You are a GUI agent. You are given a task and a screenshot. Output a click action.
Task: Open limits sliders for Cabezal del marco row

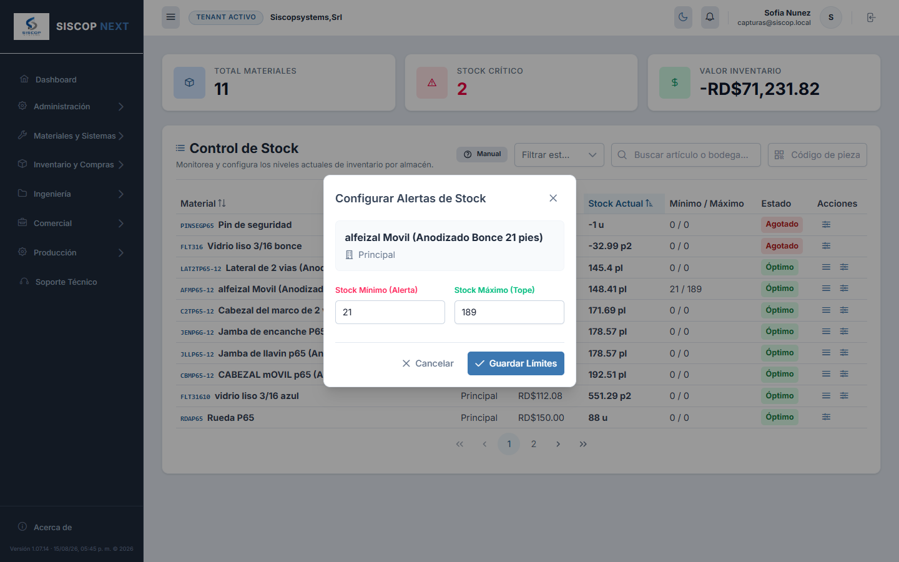[844, 310]
